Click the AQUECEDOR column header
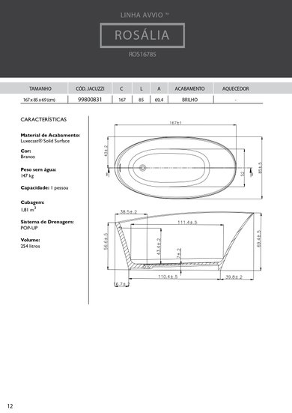 tap(235, 88)
